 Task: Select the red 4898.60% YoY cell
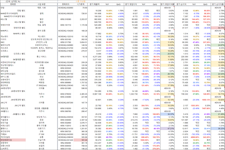(x=195, y=137)
